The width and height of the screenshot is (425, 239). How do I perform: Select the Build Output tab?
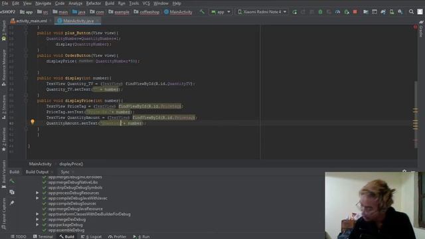(37, 172)
